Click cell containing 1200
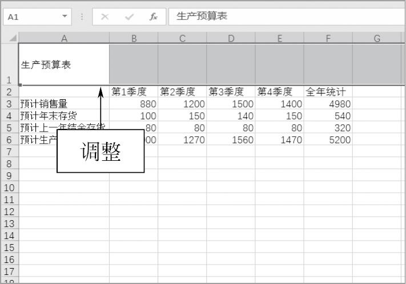This screenshot has width=406, height=284. click(x=182, y=103)
